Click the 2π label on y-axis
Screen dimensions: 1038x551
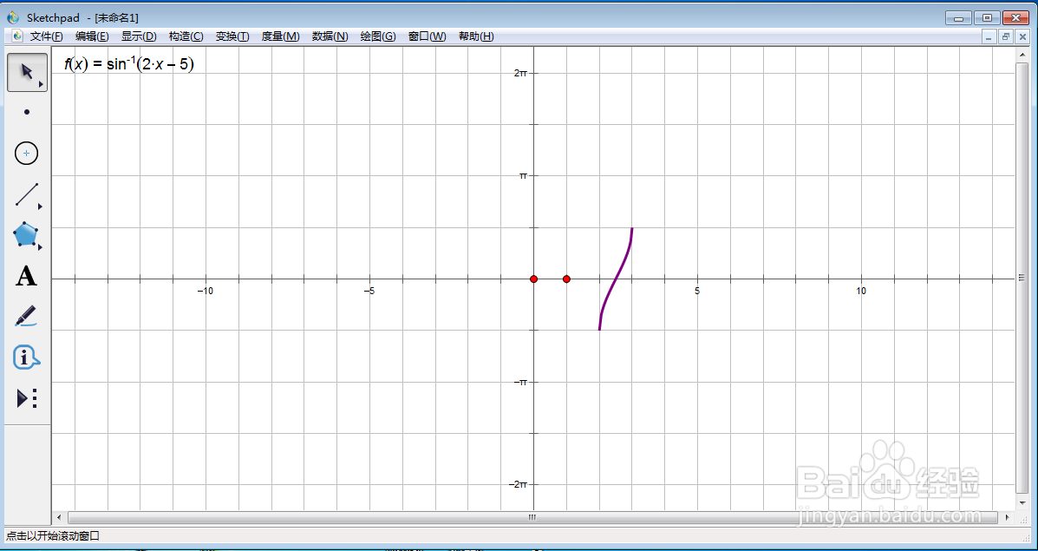520,73
